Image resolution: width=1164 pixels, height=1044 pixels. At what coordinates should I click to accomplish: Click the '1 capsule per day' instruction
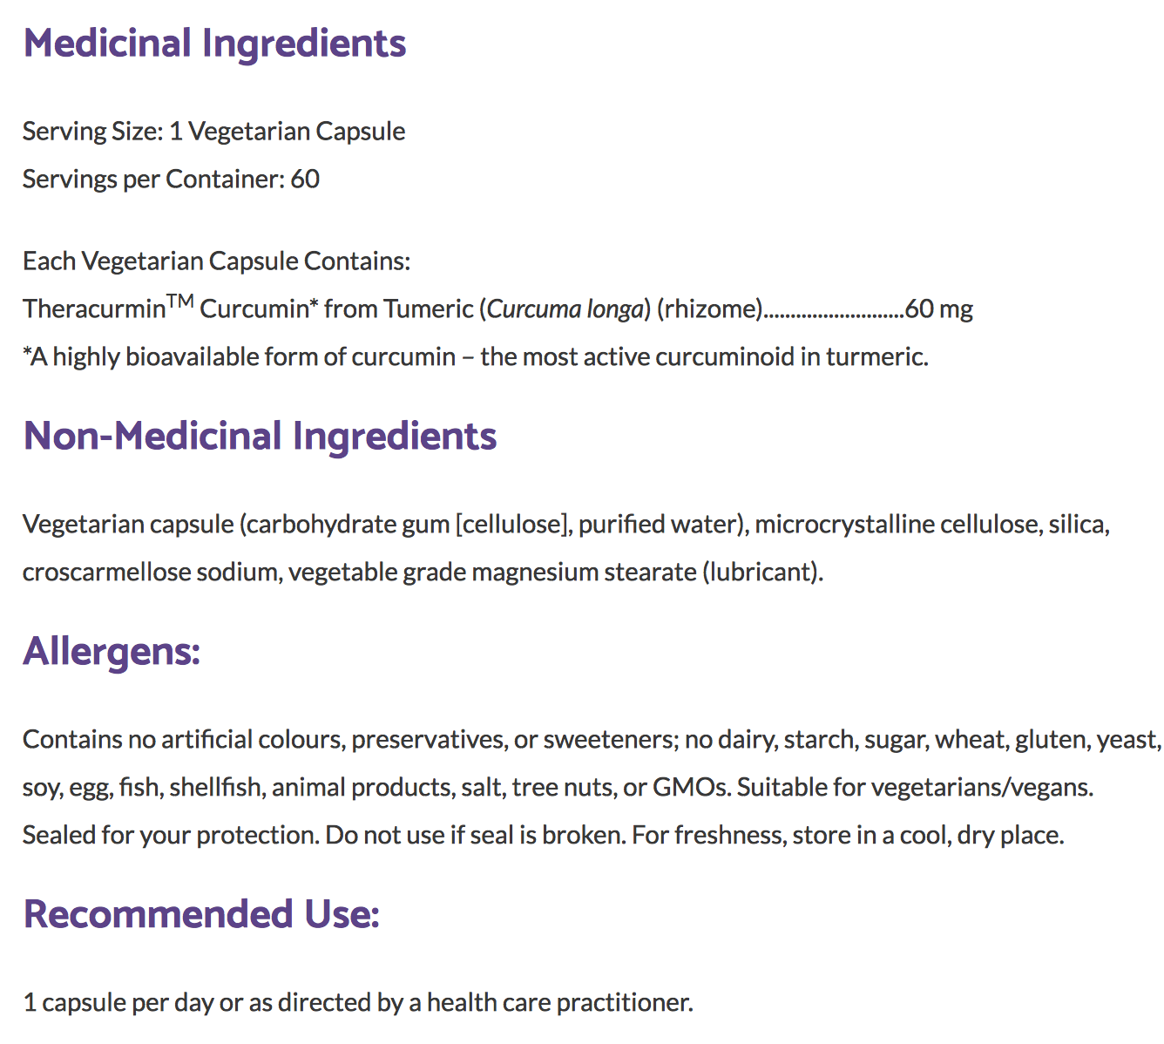pyautogui.click(x=357, y=1003)
